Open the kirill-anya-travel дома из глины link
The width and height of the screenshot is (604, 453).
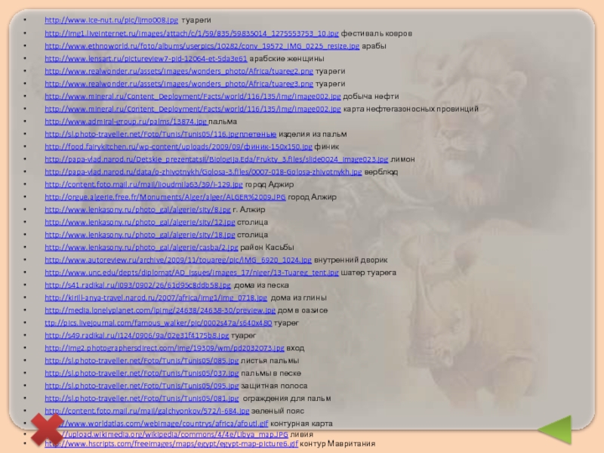(x=156, y=297)
